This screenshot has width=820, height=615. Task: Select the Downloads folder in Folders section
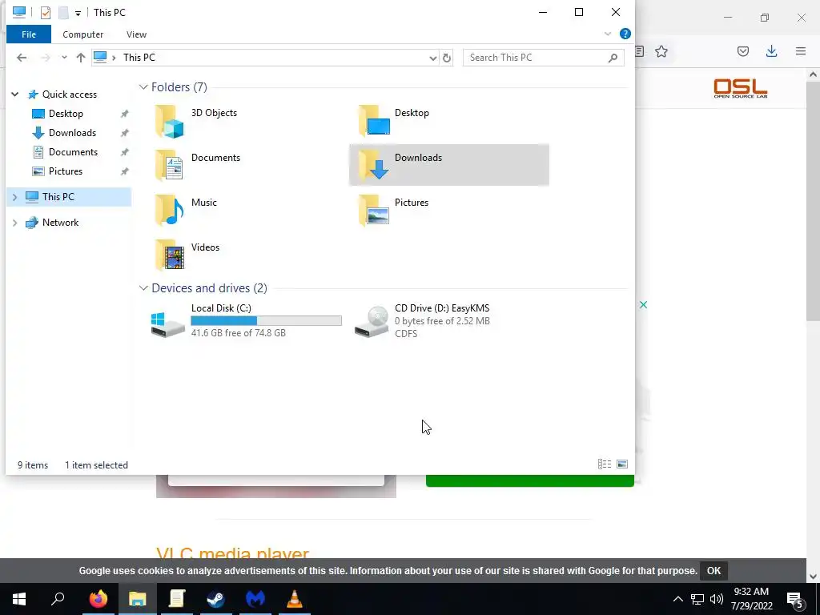[x=448, y=165]
